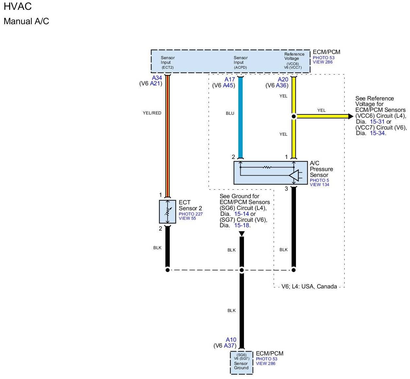Open VIEW 55 for ECT Sensor 2
The width and height of the screenshot is (410, 379).
(187, 218)
